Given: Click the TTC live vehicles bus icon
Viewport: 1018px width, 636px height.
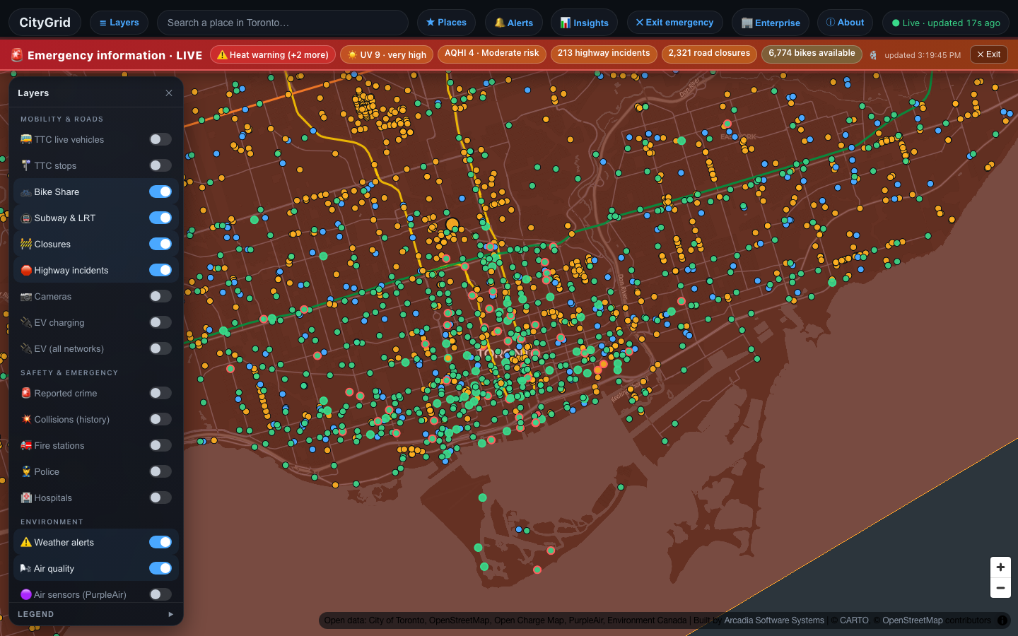Looking at the screenshot, I should pos(26,139).
